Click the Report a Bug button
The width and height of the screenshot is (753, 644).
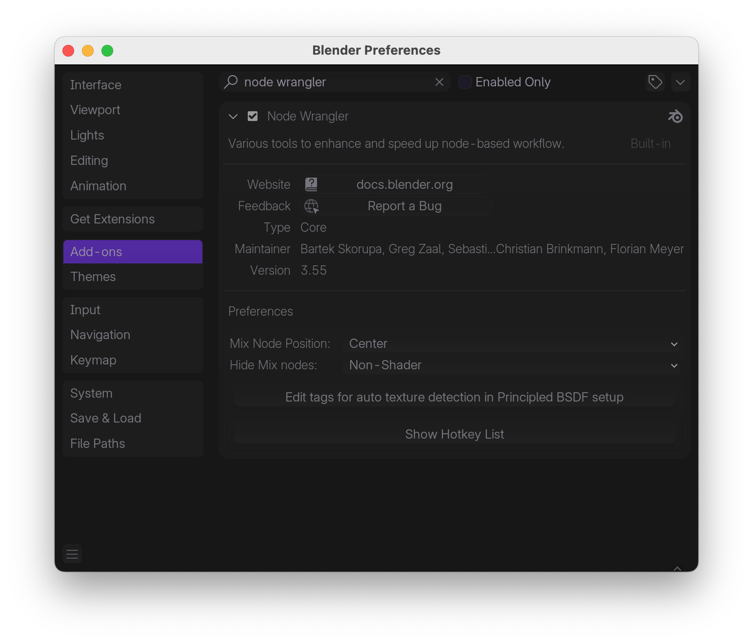(x=396, y=206)
